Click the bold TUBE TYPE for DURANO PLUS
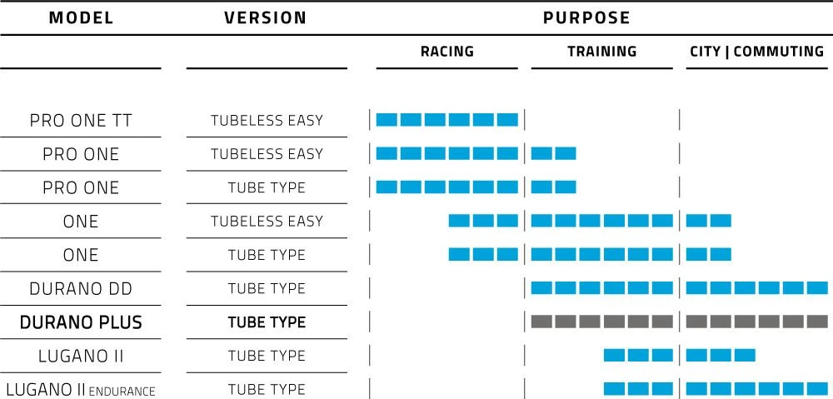The image size is (833, 399). (267, 322)
